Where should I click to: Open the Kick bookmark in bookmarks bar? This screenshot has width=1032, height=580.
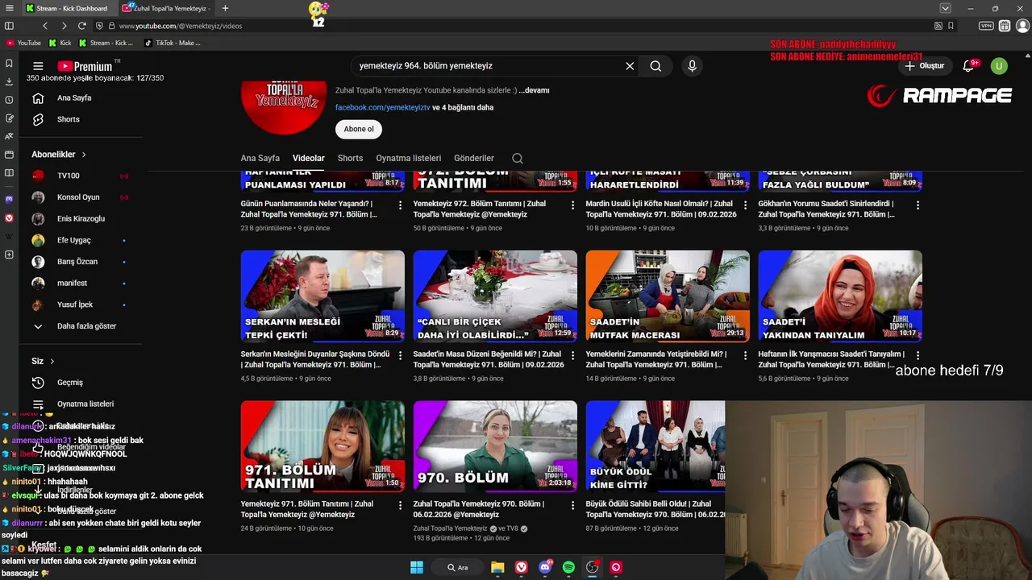pos(60,43)
